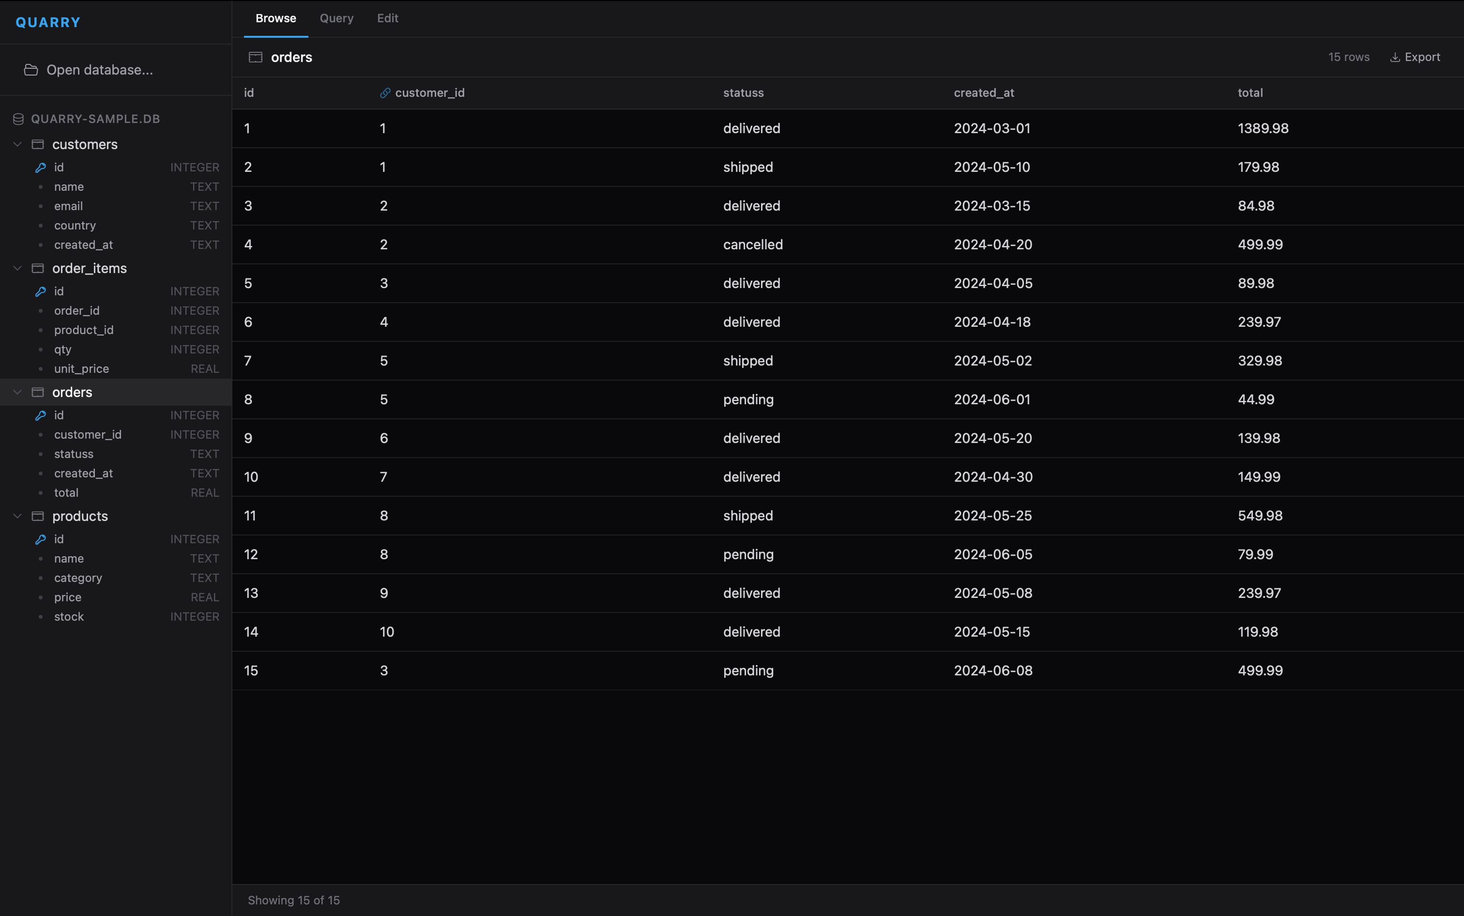Click product_id column under order_items
The height and width of the screenshot is (916, 1464).
pos(116,330)
